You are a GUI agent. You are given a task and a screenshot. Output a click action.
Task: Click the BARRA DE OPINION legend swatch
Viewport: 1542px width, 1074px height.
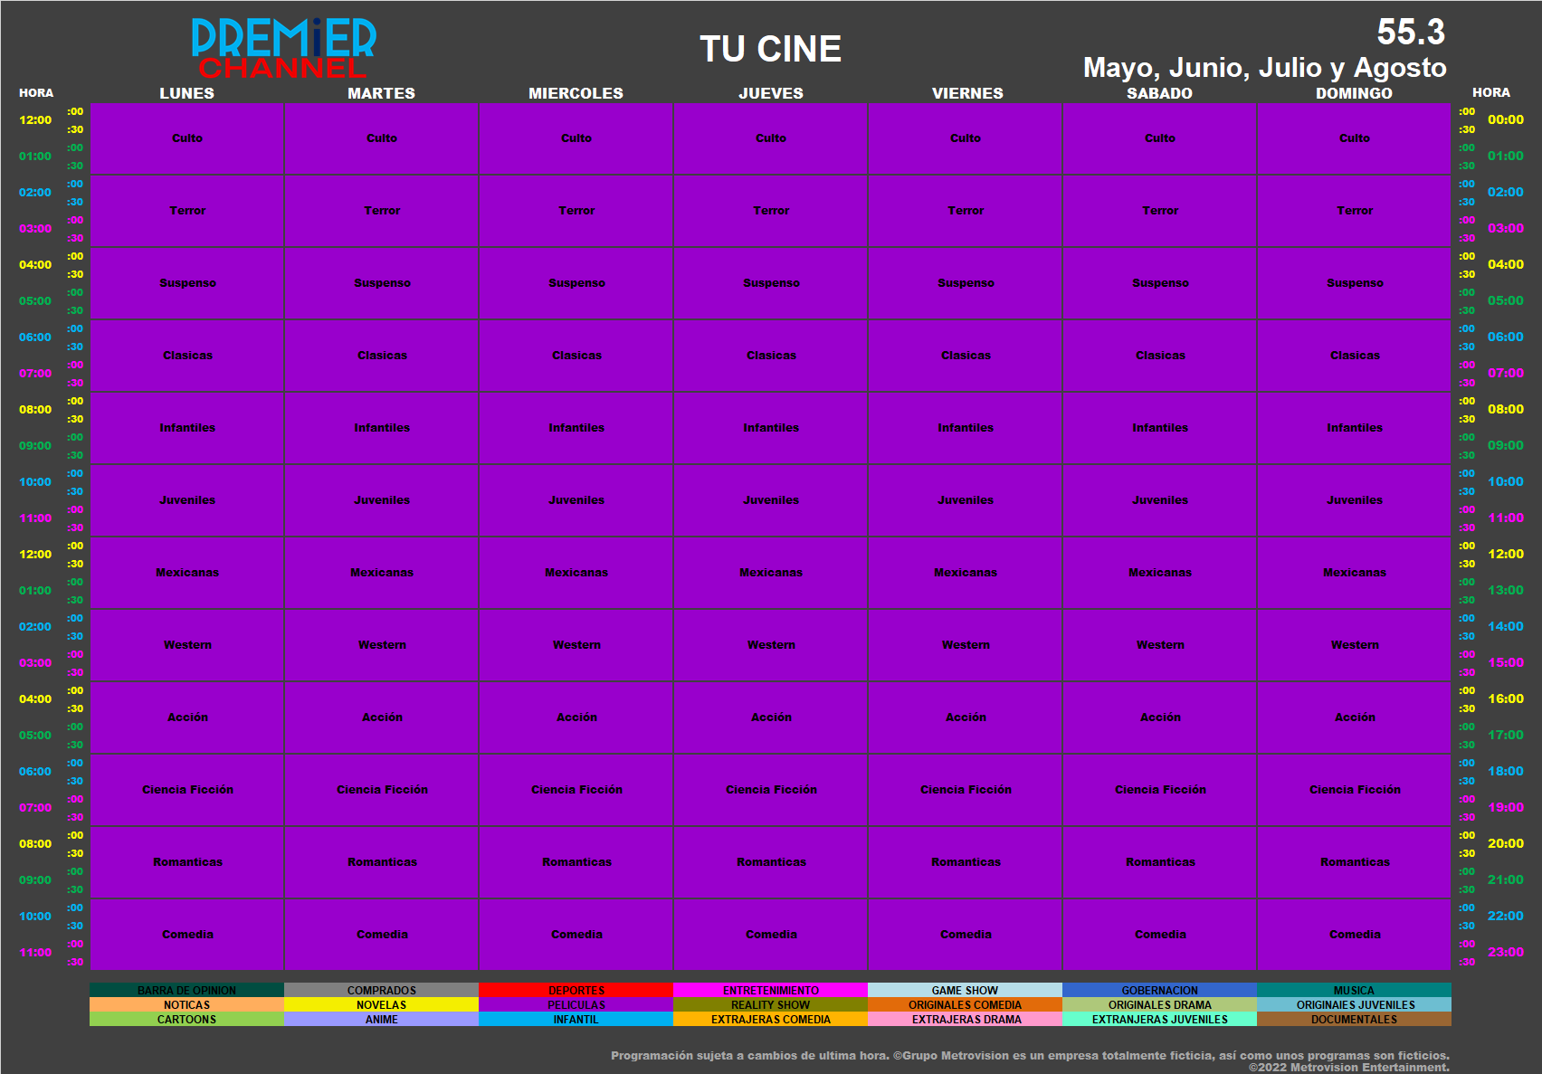tap(186, 990)
